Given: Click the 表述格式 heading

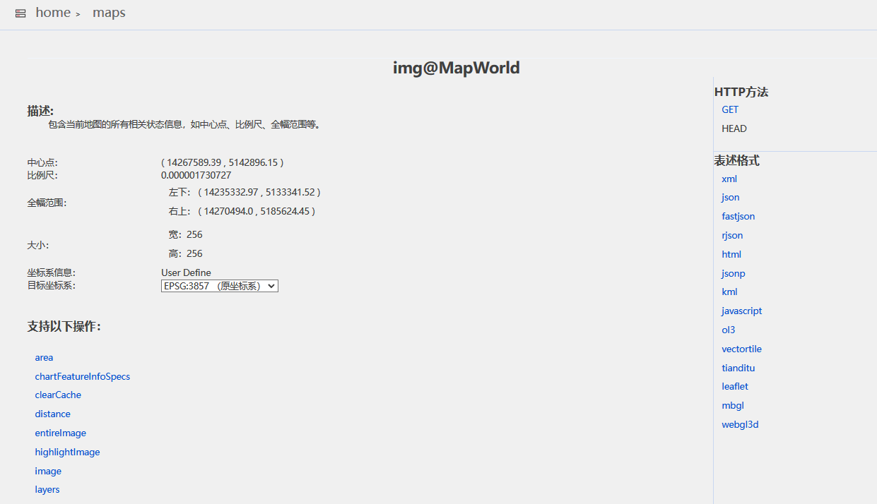Looking at the screenshot, I should point(737,161).
